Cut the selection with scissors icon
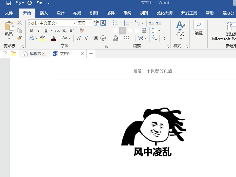 19,23
